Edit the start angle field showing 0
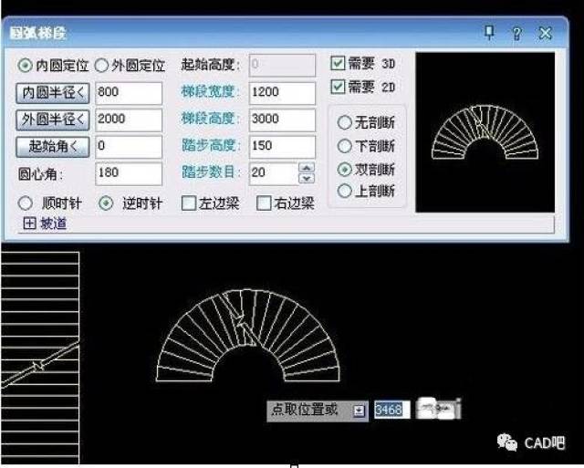The height and width of the screenshot is (468, 584). pos(129,146)
